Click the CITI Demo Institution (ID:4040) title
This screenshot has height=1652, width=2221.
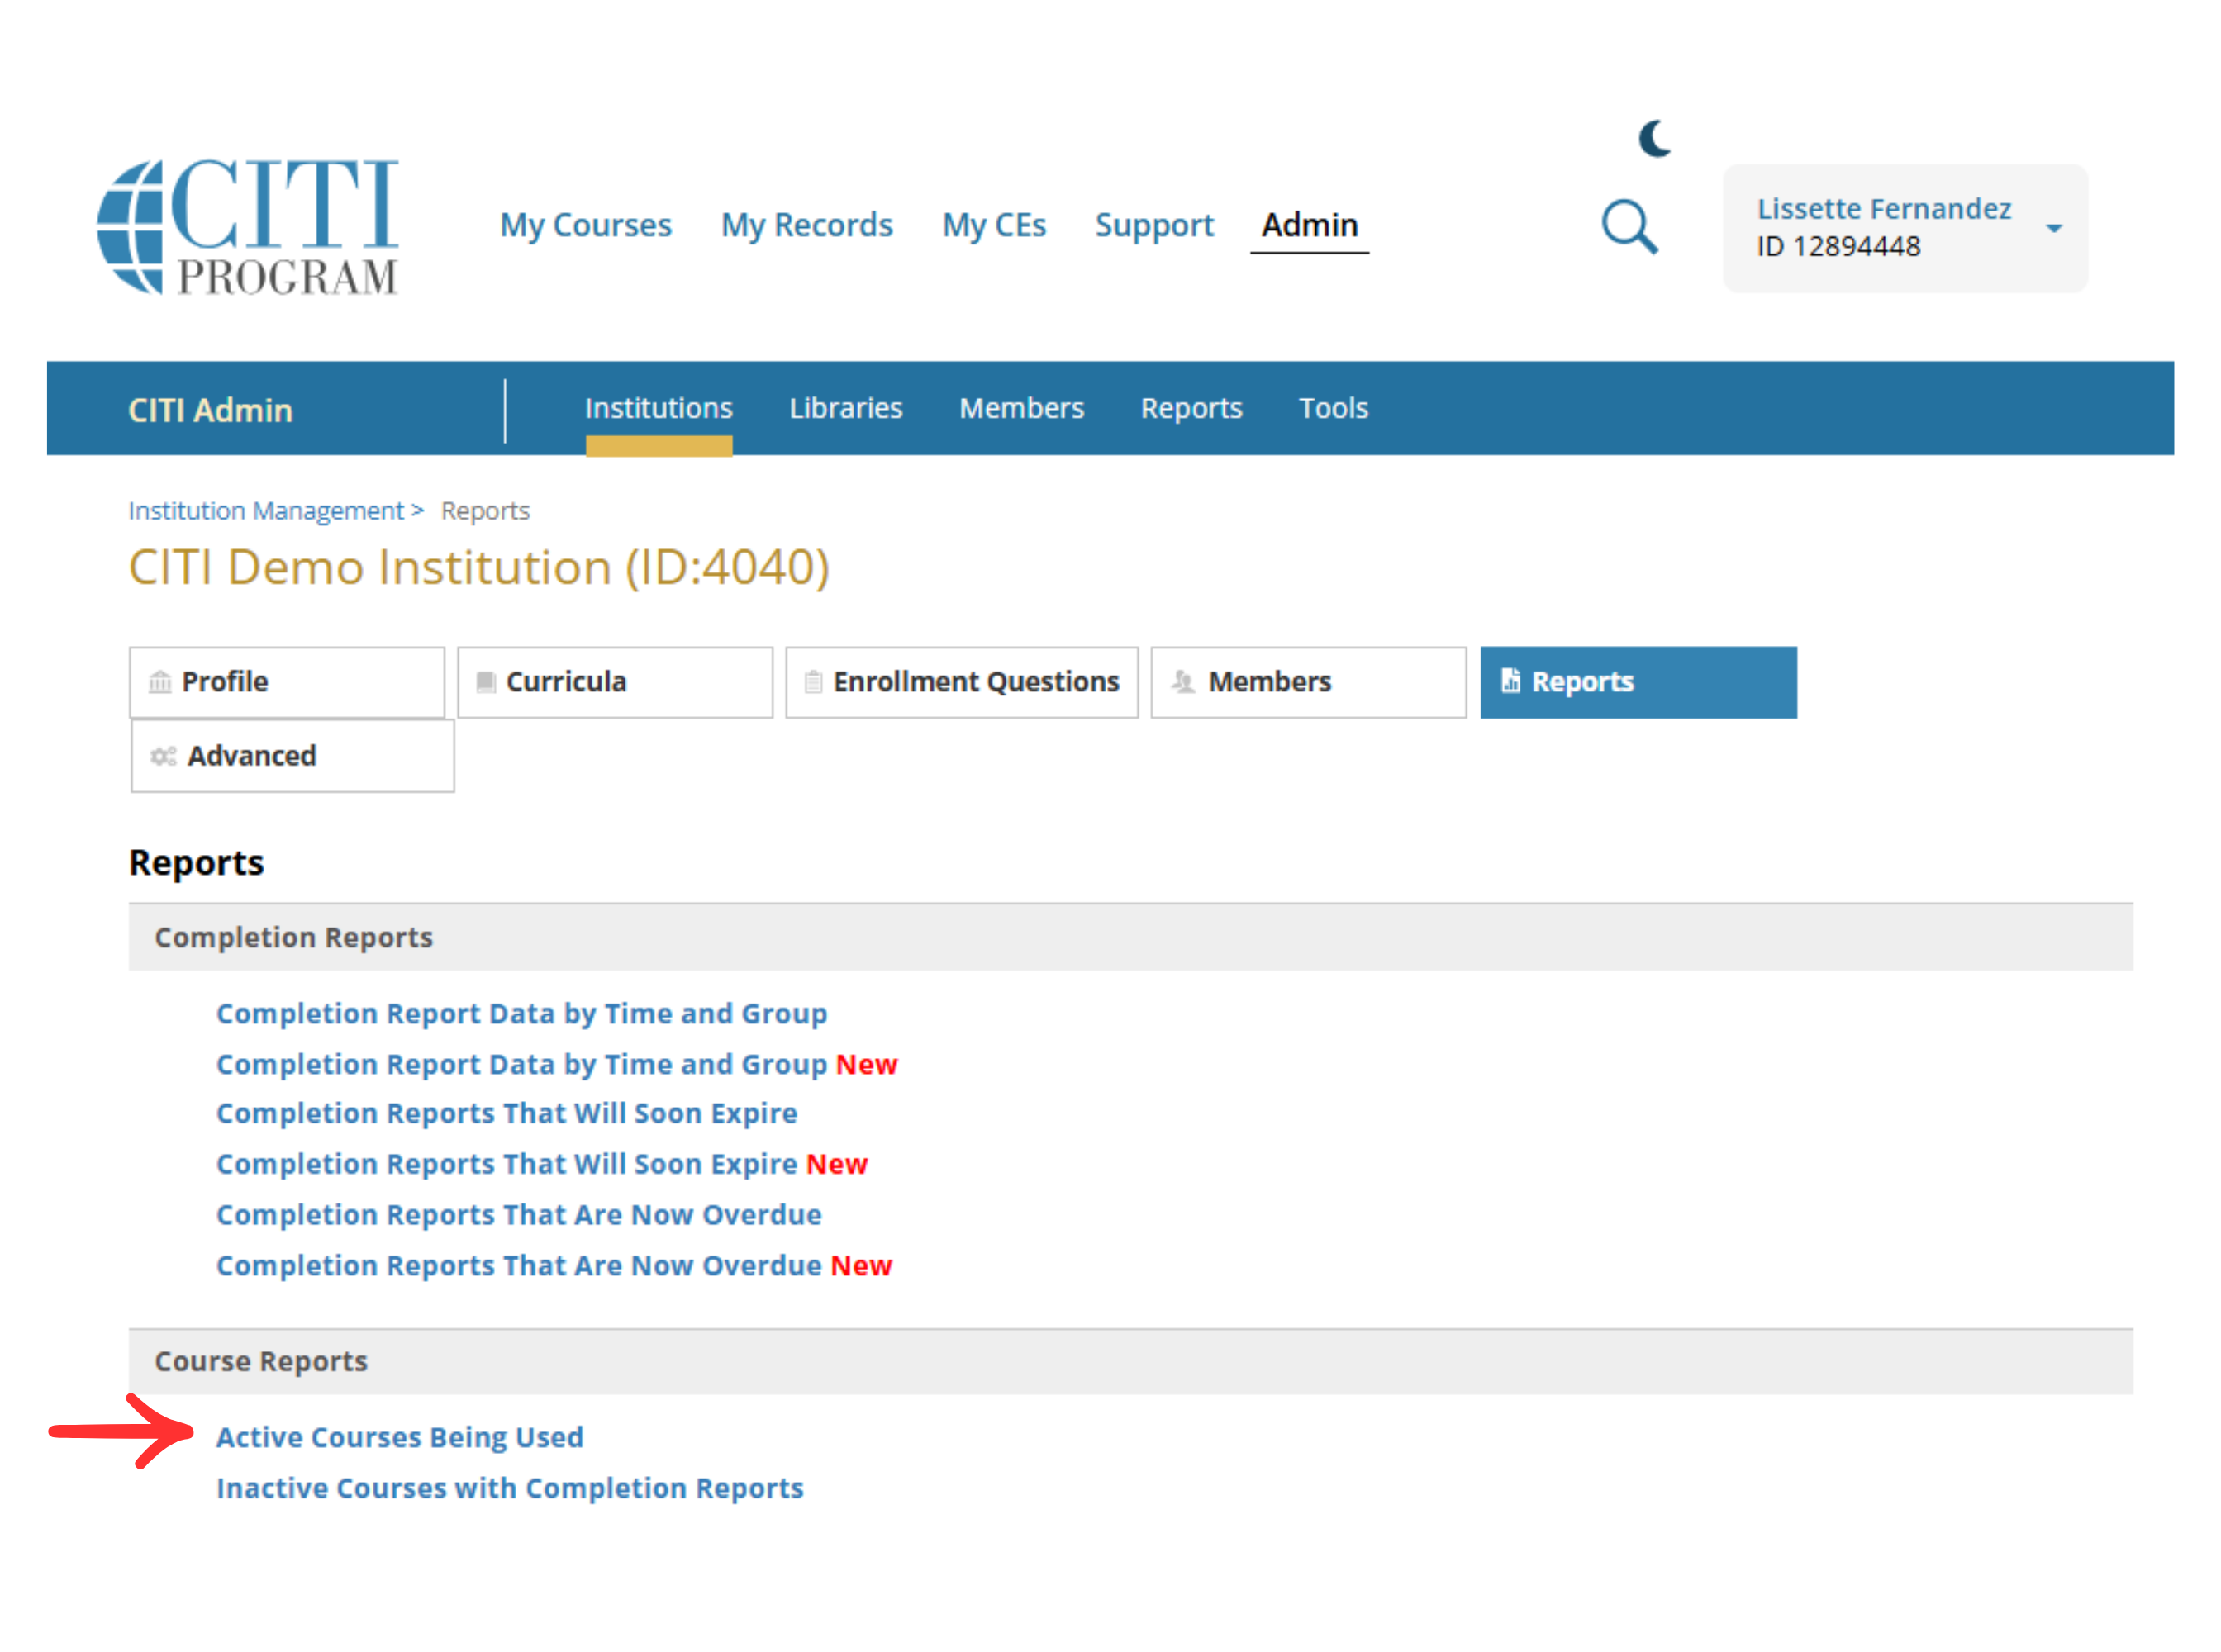pyautogui.click(x=478, y=567)
